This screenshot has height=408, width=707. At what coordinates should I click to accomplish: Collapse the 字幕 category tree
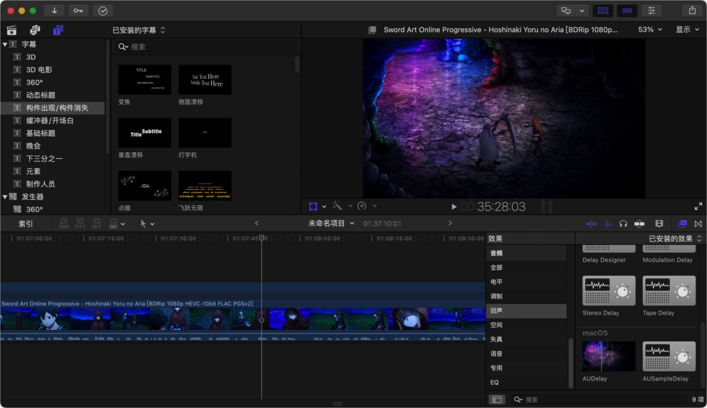pyautogui.click(x=5, y=44)
